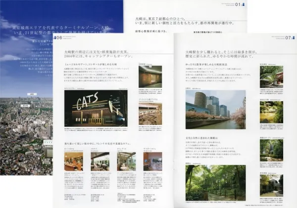Screen dimensions: 297x208
Task: Click subheading "落ち着いて美しい街の中に、フレンチの名店や素敵なカフェ。"
Action: (98, 144)
